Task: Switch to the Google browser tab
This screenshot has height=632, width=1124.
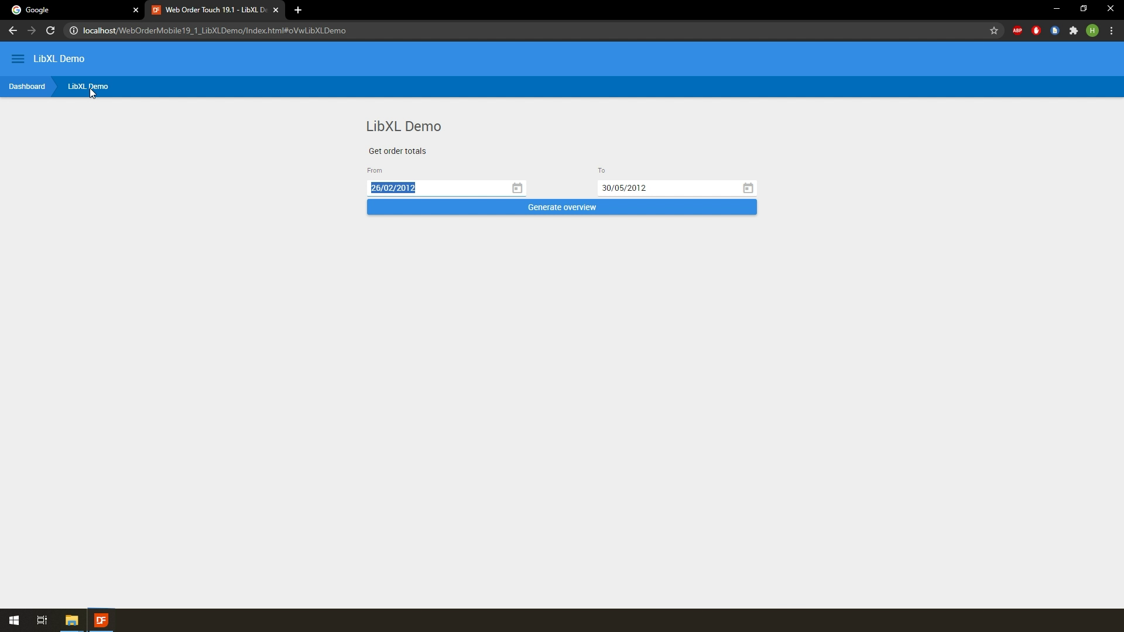Action: 70,10
